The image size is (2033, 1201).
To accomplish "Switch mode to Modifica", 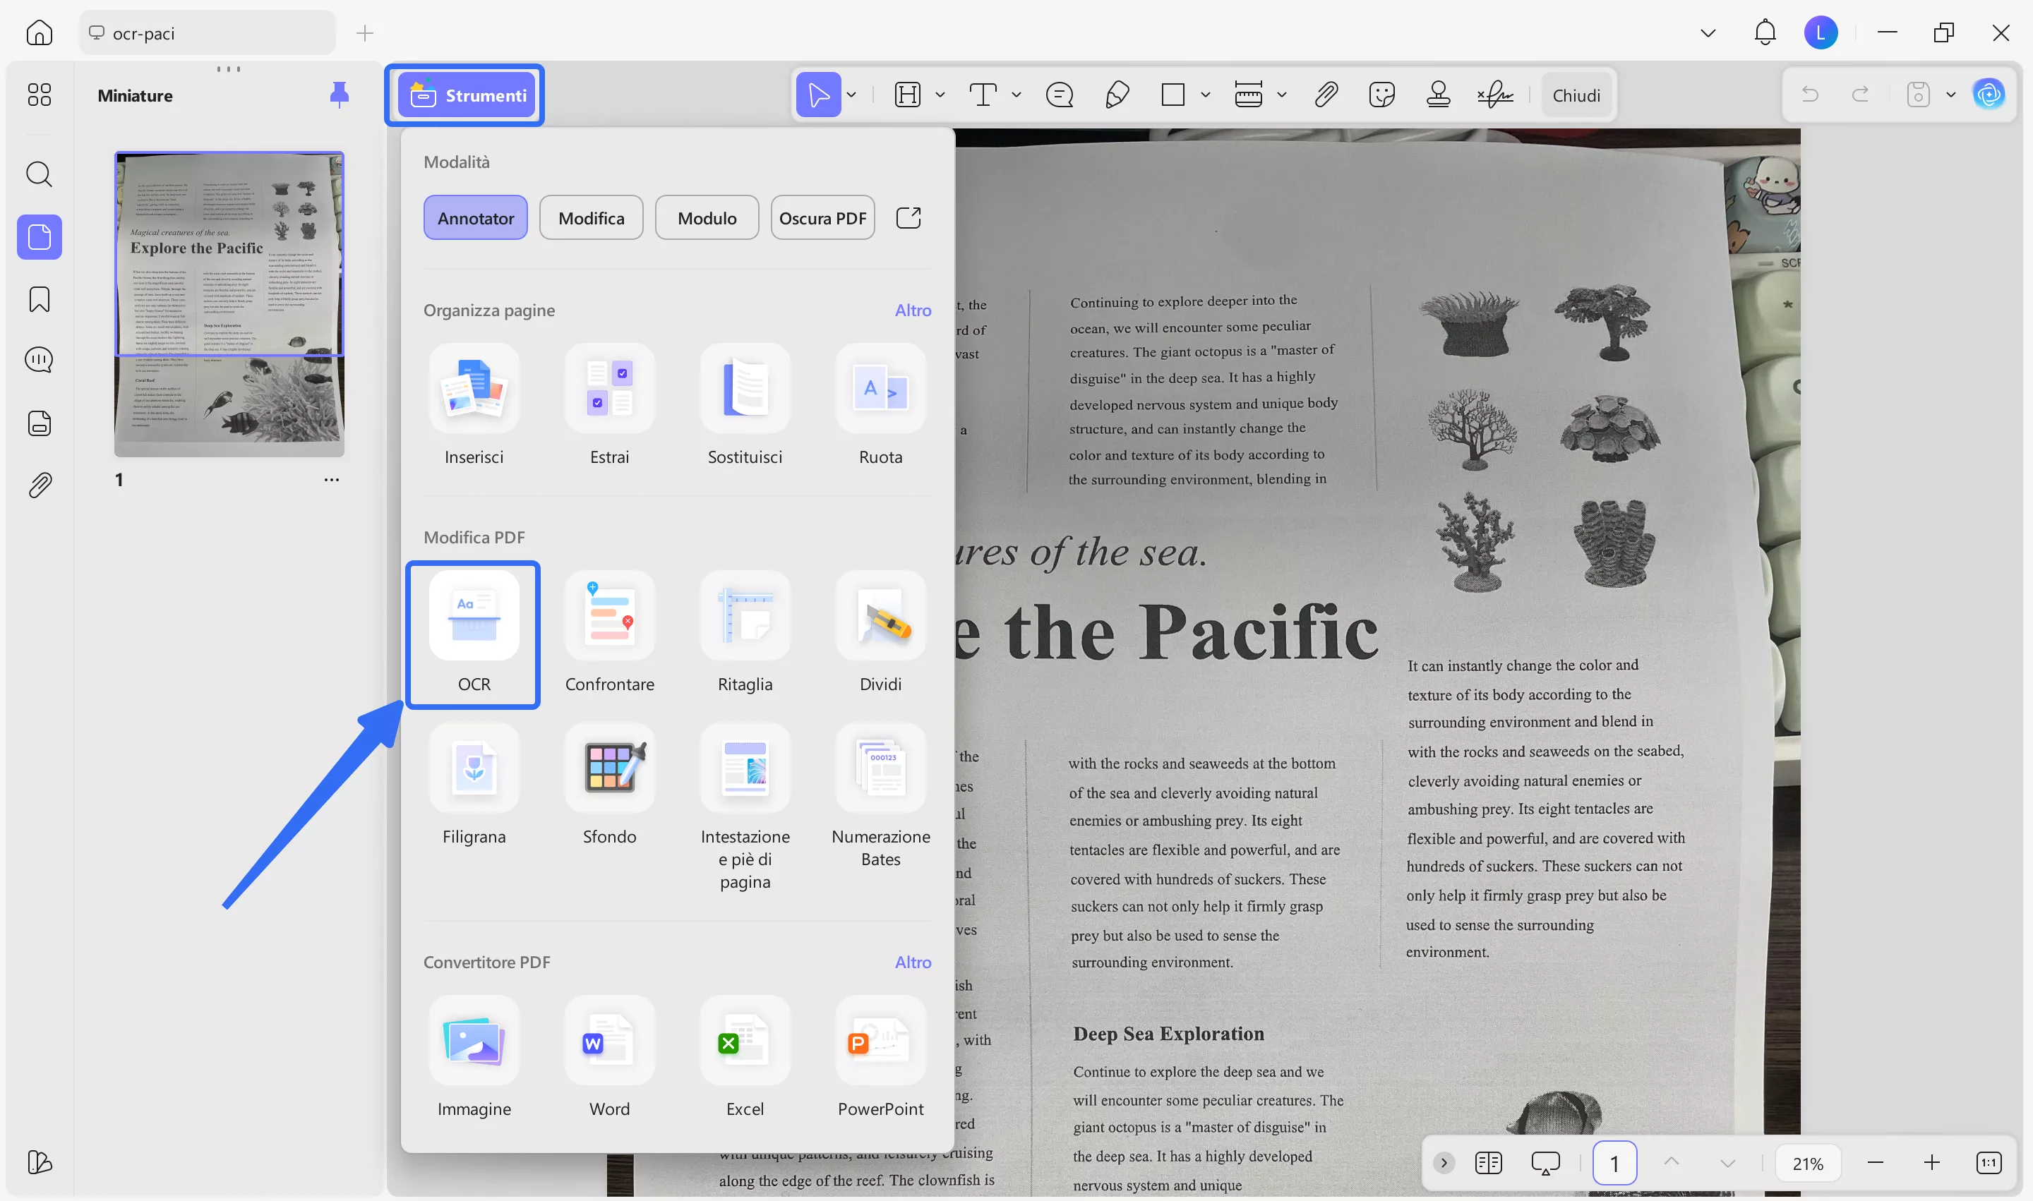I will pos(591,218).
